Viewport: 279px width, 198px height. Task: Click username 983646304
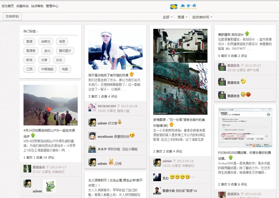tap(107, 106)
